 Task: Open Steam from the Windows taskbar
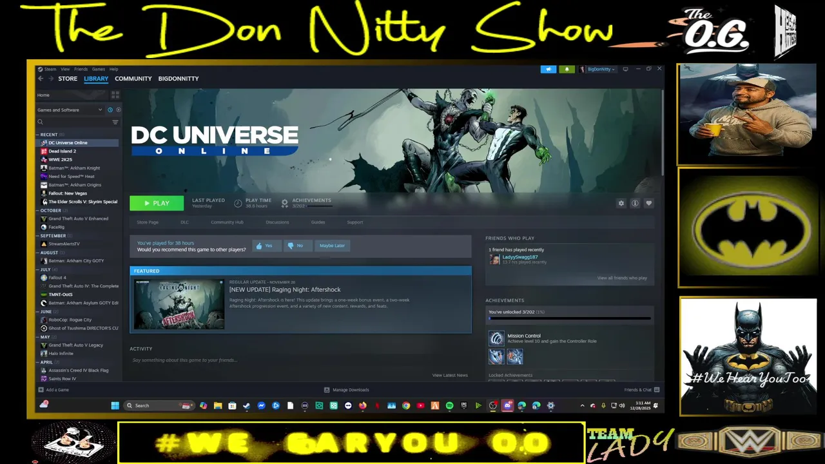tap(246, 405)
